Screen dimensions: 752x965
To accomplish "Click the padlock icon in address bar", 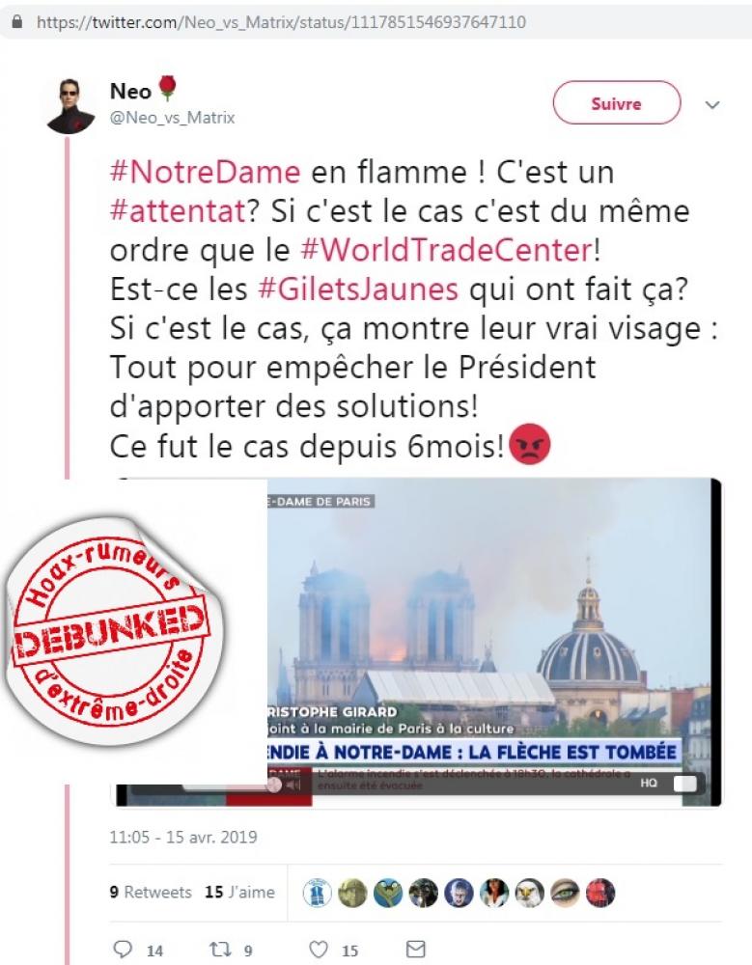I will [17, 22].
